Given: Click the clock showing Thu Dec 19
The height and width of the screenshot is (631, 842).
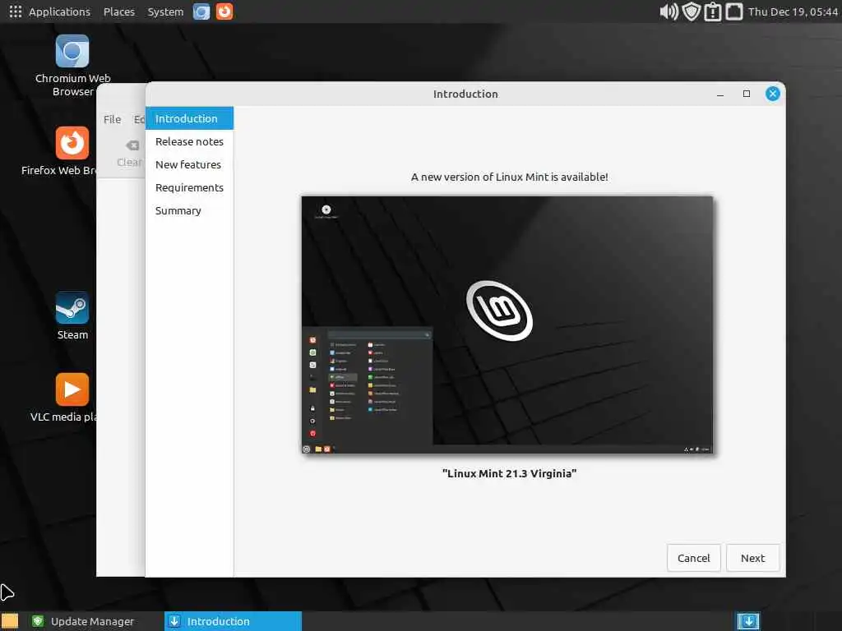Looking at the screenshot, I should pos(793,12).
